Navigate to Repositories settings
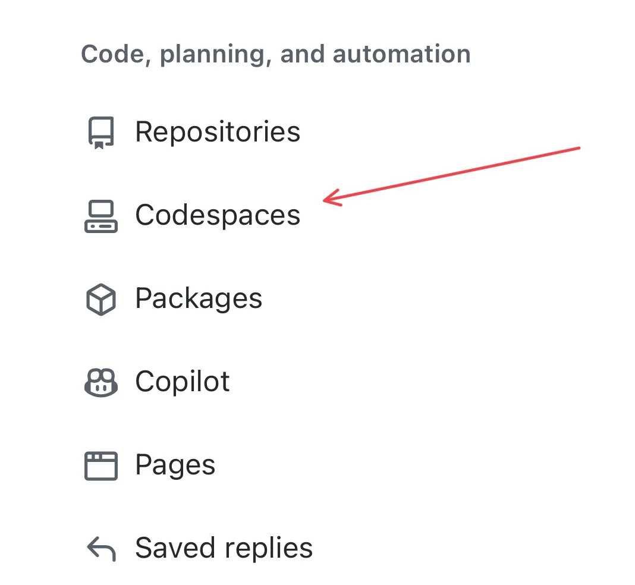Image resolution: width=635 pixels, height=585 pixels. pos(218,132)
